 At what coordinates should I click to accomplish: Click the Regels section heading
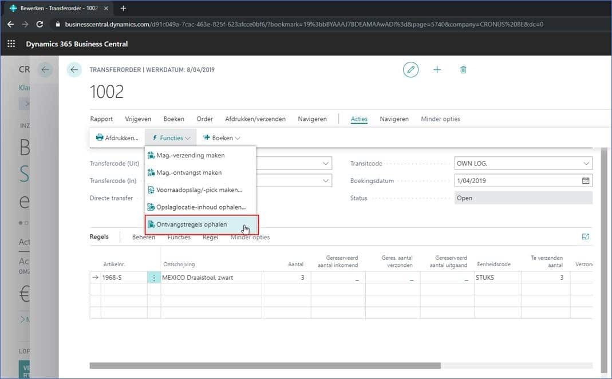click(x=99, y=236)
